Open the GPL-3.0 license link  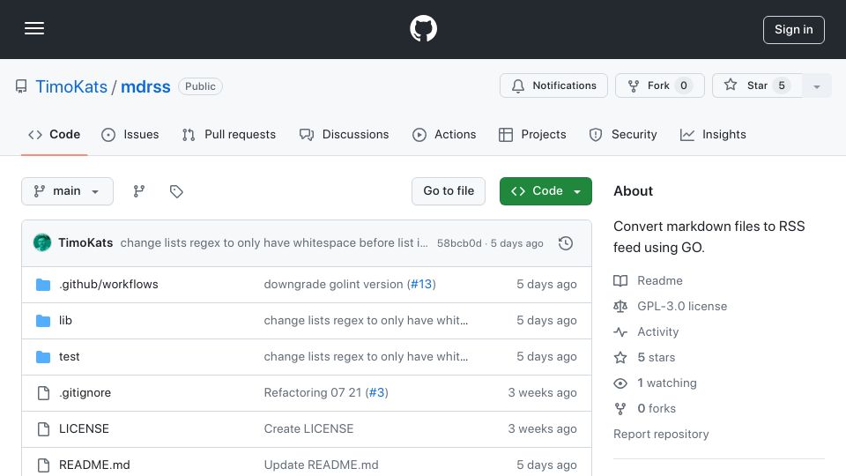[x=682, y=307]
